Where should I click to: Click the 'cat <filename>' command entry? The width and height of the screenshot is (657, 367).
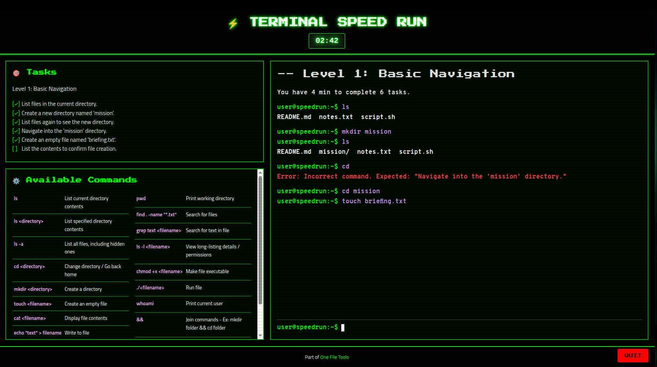click(30, 318)
